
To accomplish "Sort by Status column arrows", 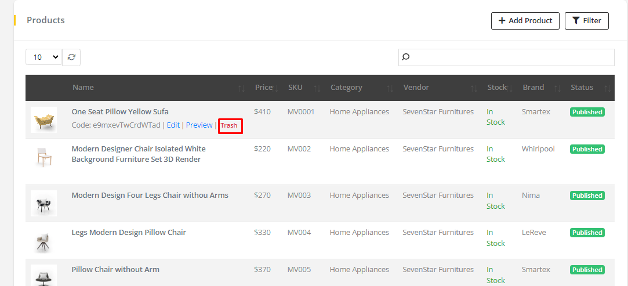I will 607,88.
